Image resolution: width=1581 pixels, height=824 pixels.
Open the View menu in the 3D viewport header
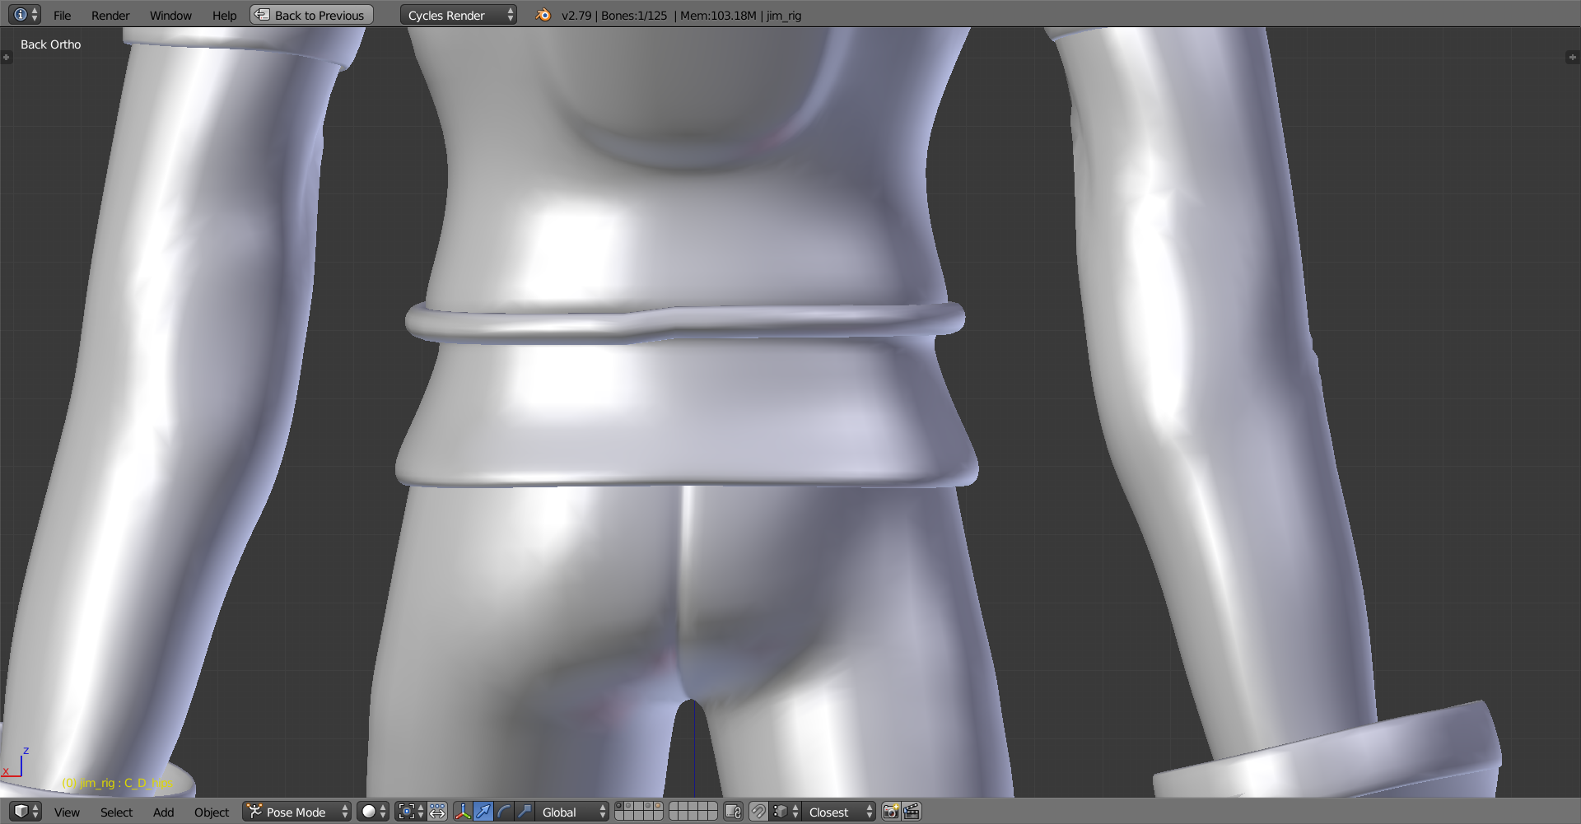67,812
